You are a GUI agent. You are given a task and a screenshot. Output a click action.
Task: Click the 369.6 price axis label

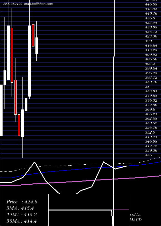(150, 109)
